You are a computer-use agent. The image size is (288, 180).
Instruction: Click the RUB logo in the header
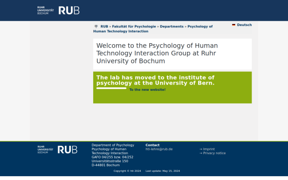click(58, 11)
